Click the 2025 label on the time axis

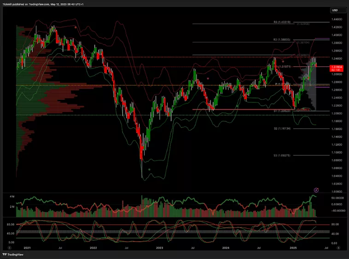pyautogui.click(x=291, y=247)
